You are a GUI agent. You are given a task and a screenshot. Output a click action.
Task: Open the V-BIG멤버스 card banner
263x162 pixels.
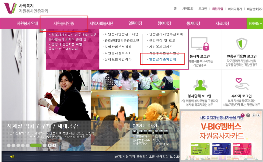(221, 136)
